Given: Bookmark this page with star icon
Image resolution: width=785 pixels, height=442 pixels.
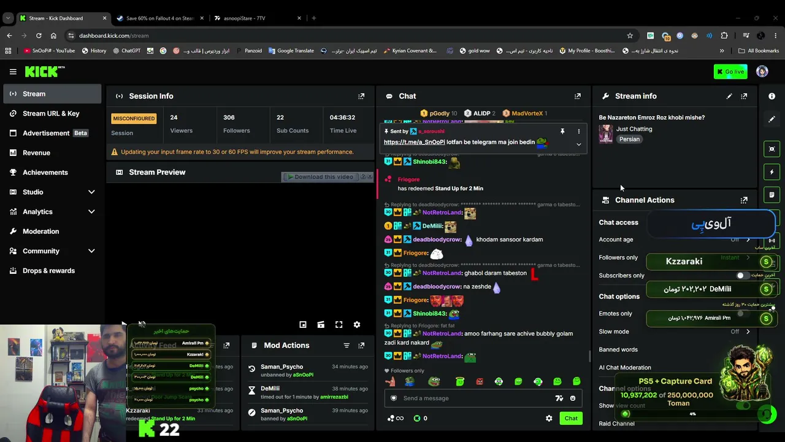Looking at the screenshot, I should click(x=630, y=36).
